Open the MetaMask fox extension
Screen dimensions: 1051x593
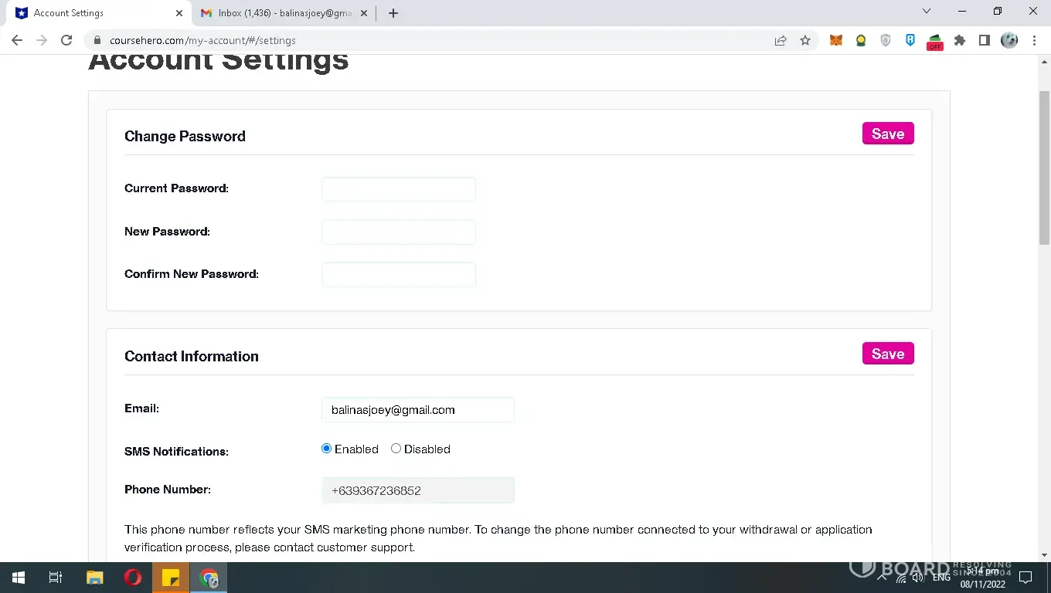(836, 40)
